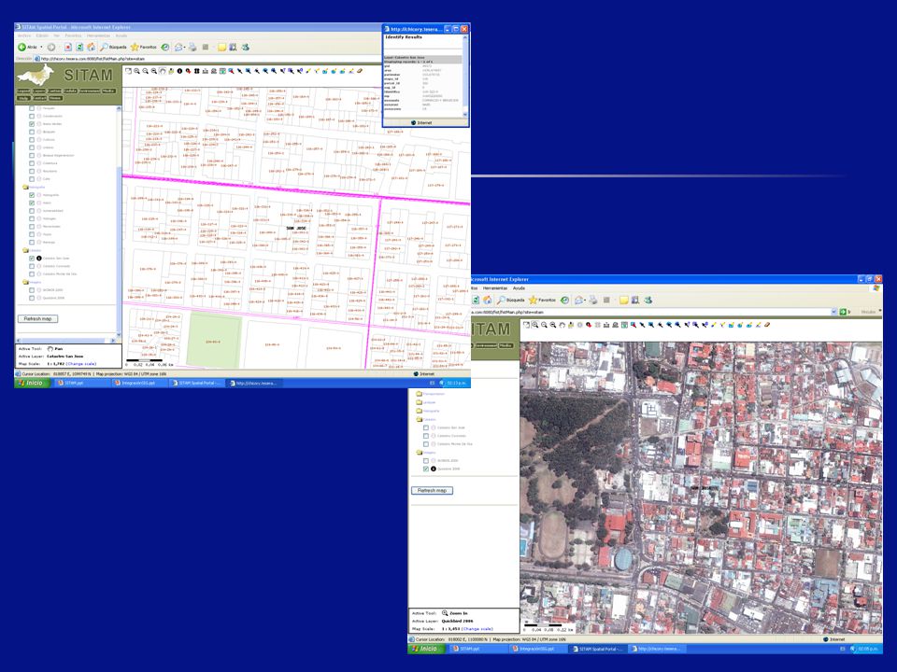Select full-extent tool in cadastral map toolbar

click(x=128, y=71)
